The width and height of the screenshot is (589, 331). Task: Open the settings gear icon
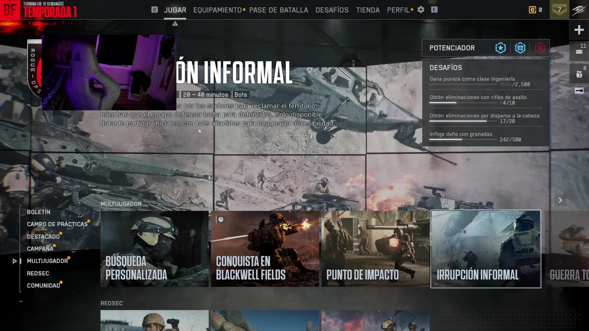pos(421,10)
